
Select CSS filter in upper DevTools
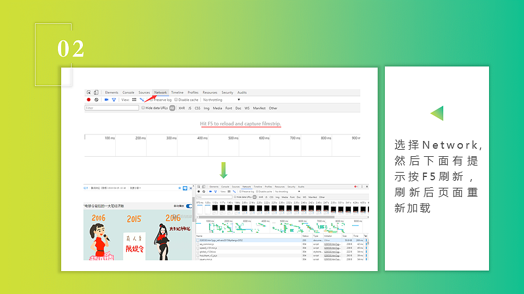[x=198, y=108]
